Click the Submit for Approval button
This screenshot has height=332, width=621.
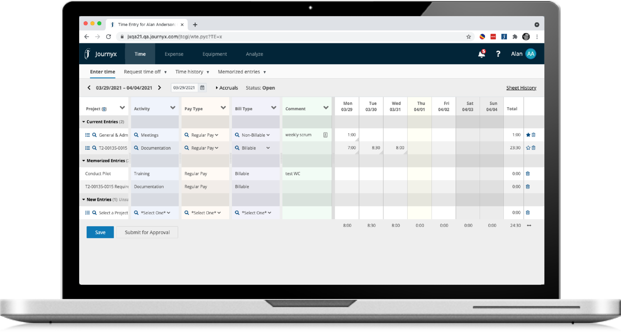coord(147,232)
